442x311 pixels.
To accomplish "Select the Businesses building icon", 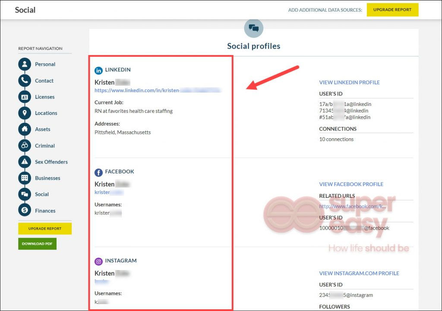I will tap(25, 178).
